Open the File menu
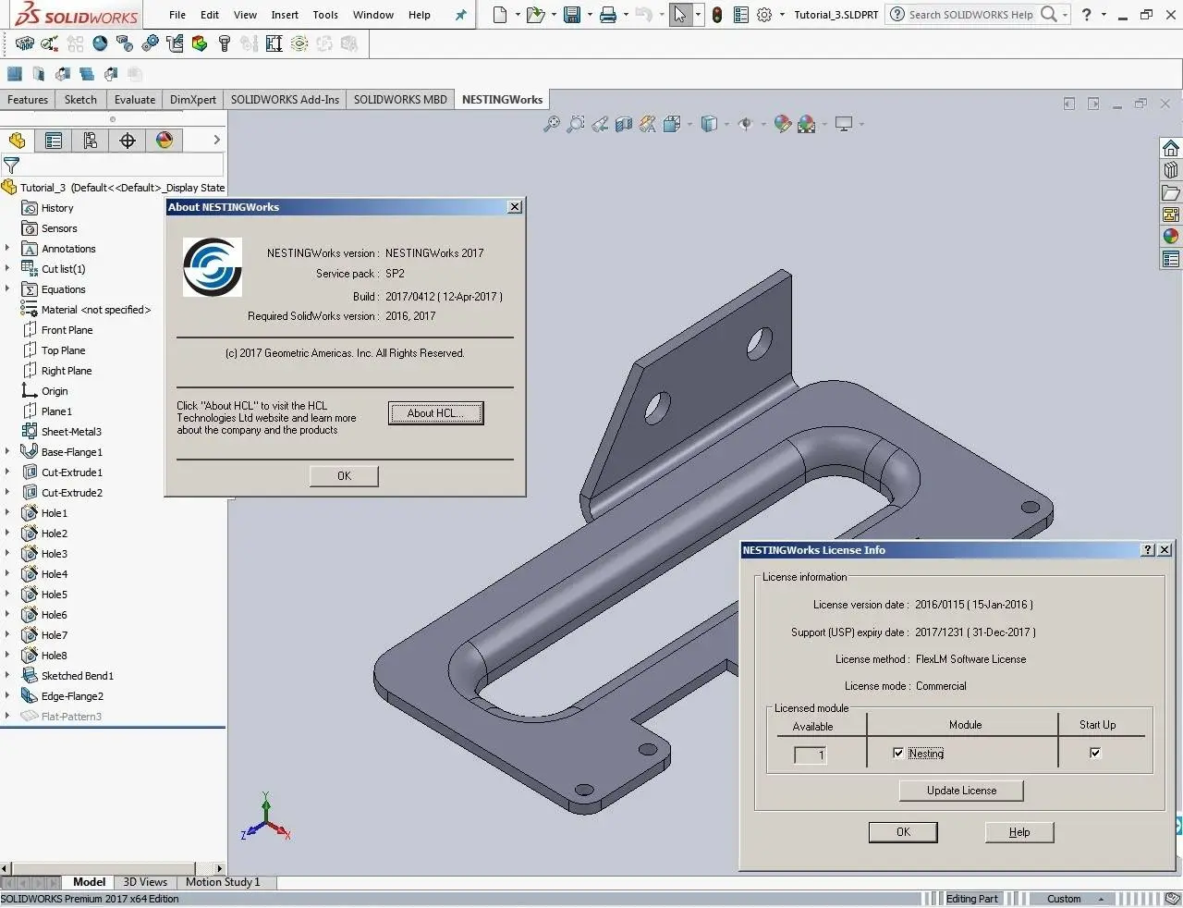This screenshot has height=908, width=1183. coord(177,15)
